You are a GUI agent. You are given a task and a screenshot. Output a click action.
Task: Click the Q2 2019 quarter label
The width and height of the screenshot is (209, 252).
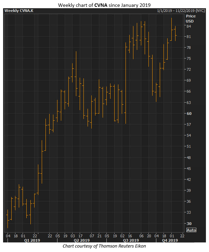point(81,240)
